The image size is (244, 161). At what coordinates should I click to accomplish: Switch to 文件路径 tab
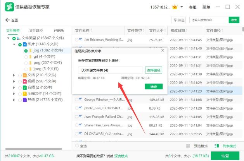(36, 31)
